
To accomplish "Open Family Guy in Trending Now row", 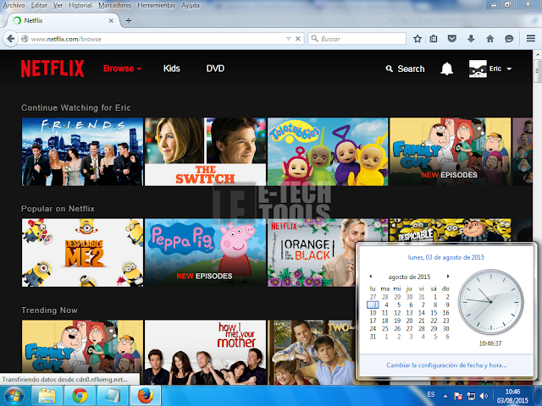I will (x=82, y=347).
